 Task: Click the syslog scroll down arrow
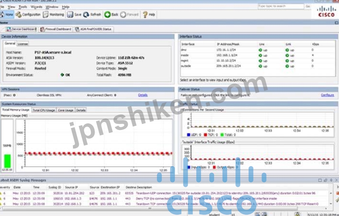coord(331,204)
